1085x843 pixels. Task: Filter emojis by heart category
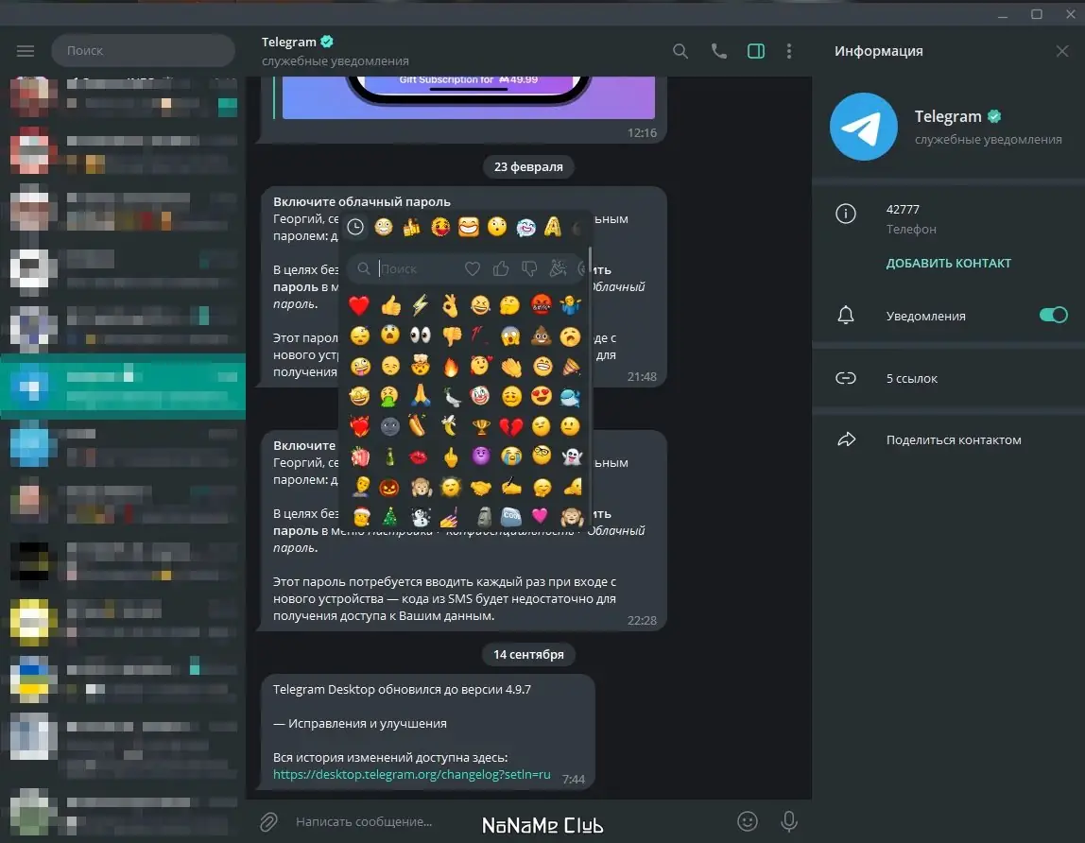(x=472, y=268)
